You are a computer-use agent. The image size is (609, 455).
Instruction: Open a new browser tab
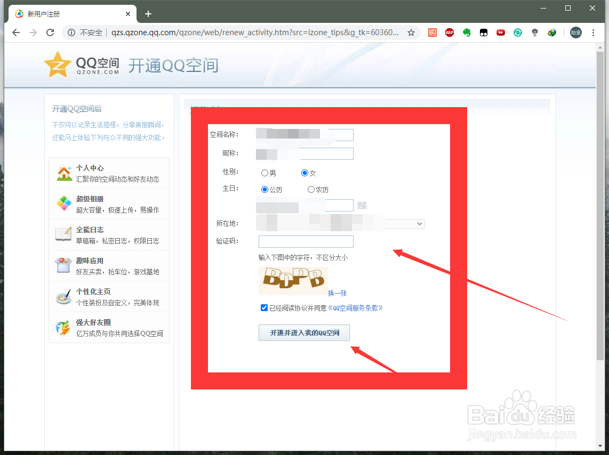point(148,14)
